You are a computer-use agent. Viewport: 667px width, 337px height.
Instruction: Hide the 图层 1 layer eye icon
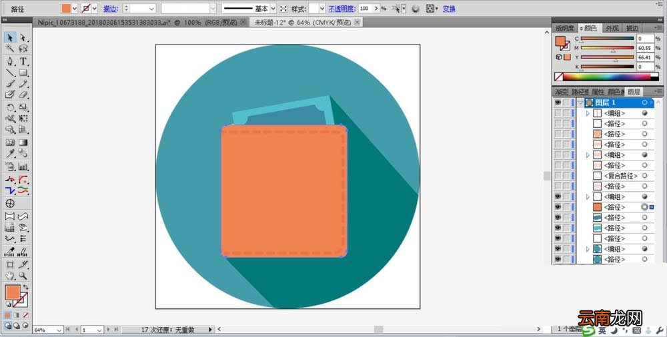[558, 103]
